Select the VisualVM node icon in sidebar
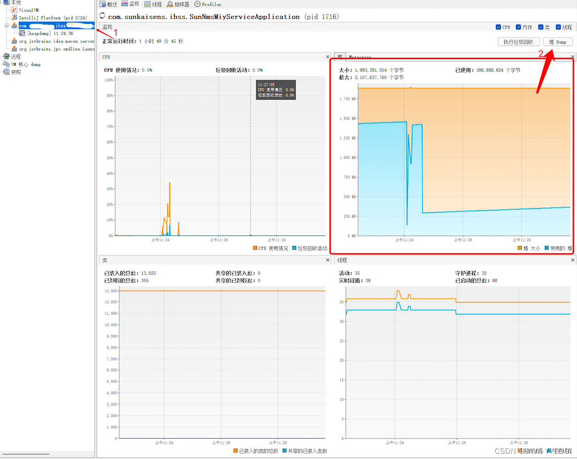Screen dimensions: 577x459 (13, 10)
